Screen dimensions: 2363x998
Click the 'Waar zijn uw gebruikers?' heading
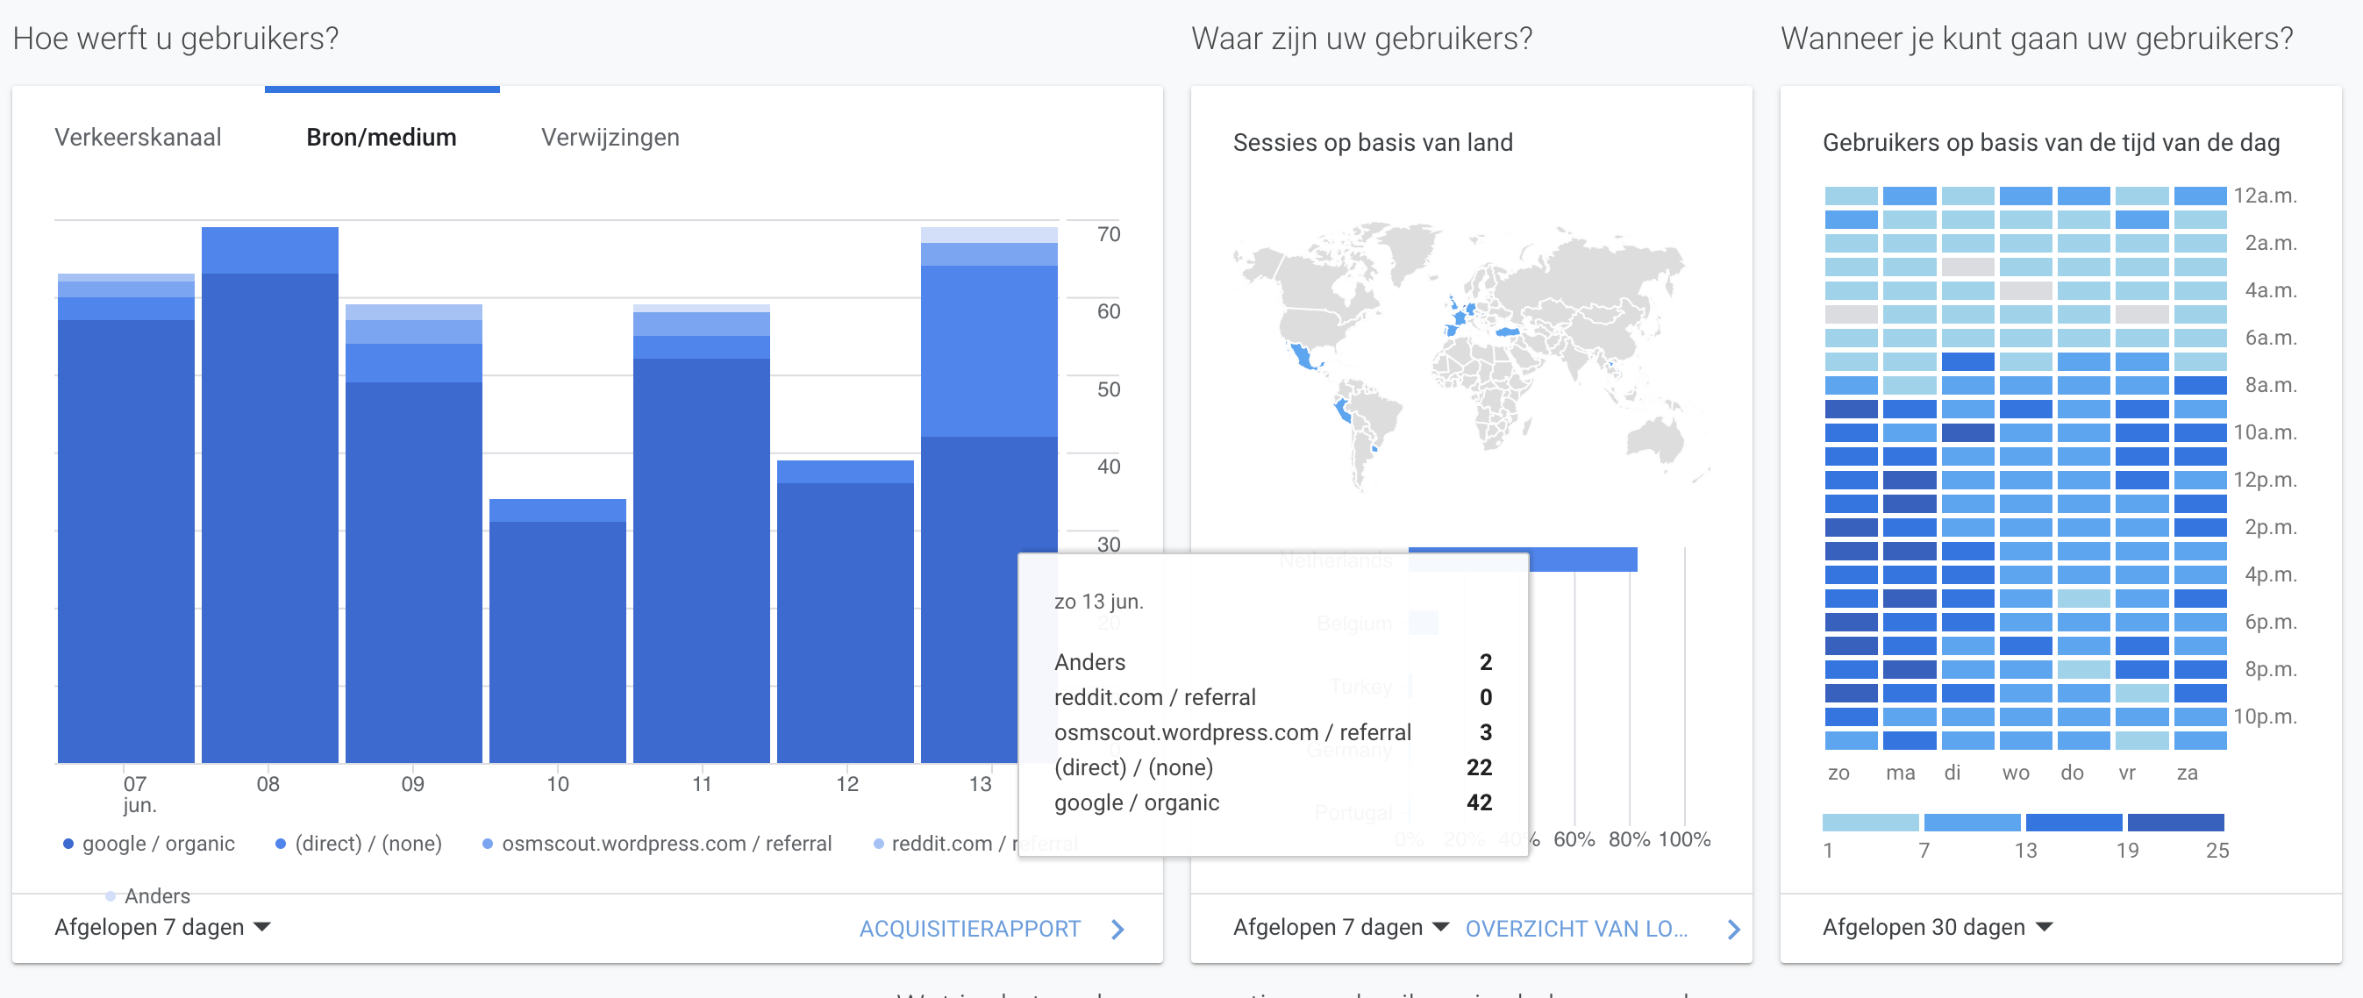1361,39
